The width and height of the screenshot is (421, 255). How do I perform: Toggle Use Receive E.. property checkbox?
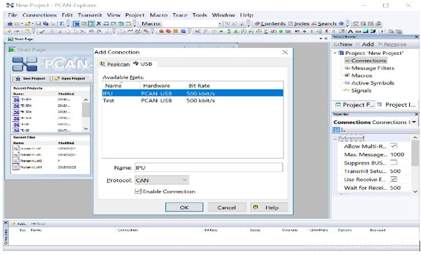pos(393,179)
